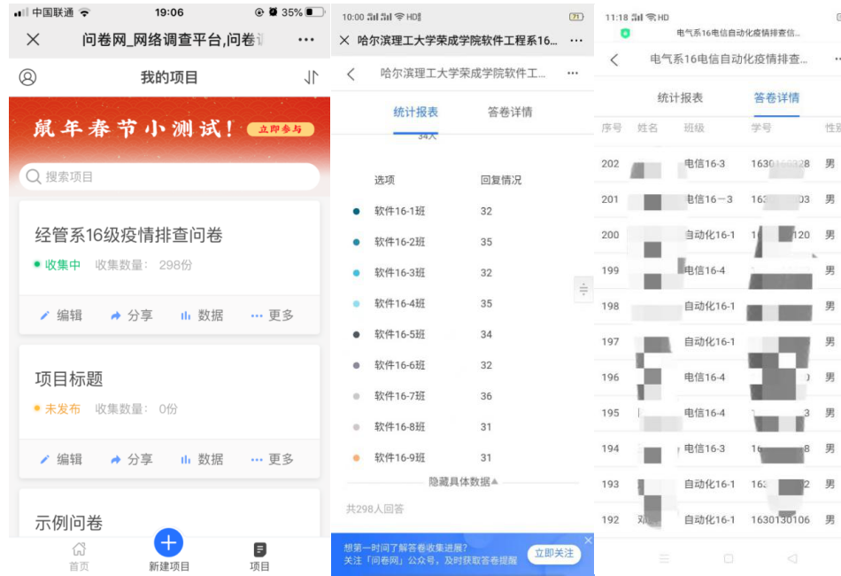Switch to the blue 答卷详情 tab

(776, 97)
